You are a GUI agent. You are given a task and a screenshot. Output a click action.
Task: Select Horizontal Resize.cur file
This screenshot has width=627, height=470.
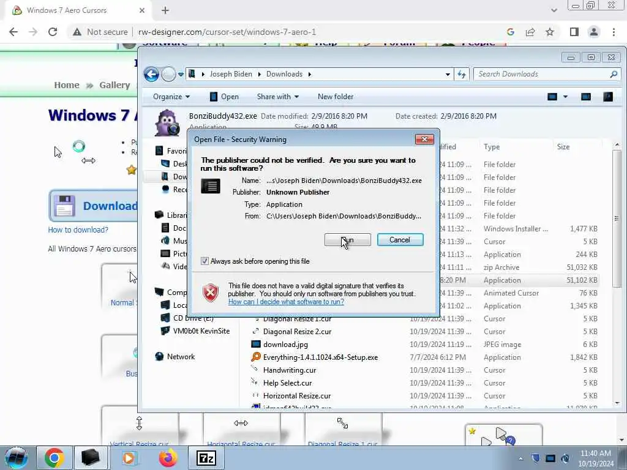coord(297,396)
